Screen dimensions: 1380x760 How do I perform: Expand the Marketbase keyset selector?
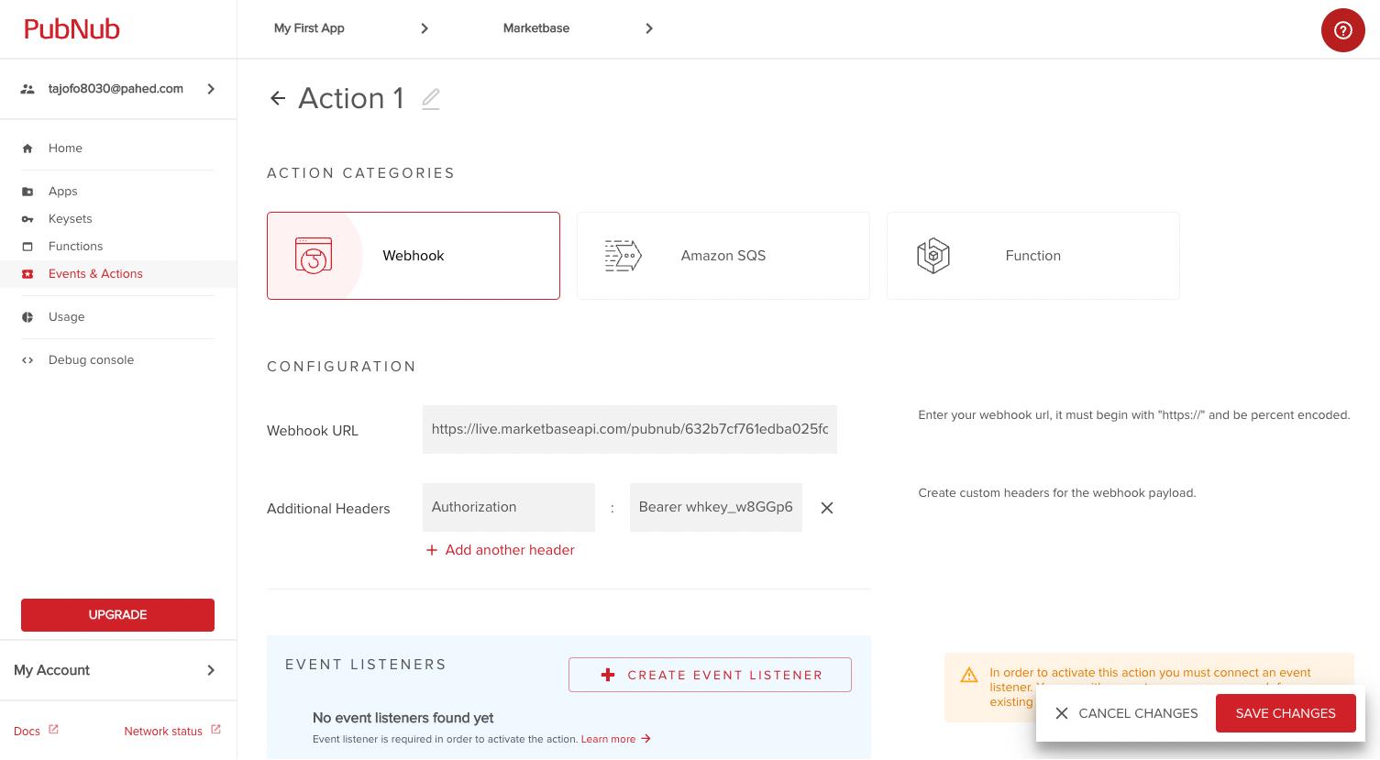point(578,28)
